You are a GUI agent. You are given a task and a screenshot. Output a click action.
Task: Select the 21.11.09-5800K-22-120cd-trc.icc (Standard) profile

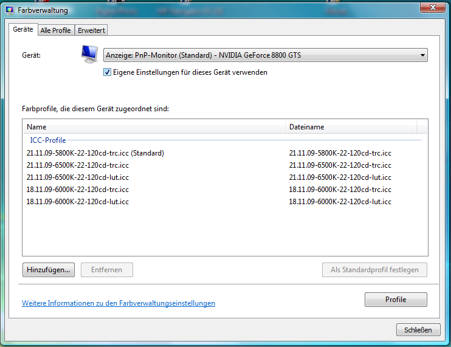[x=95, y=153]
